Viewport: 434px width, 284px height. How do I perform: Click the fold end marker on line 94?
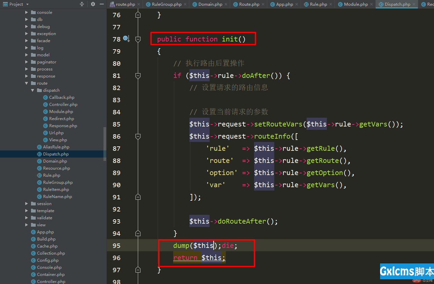coord(138,233)
